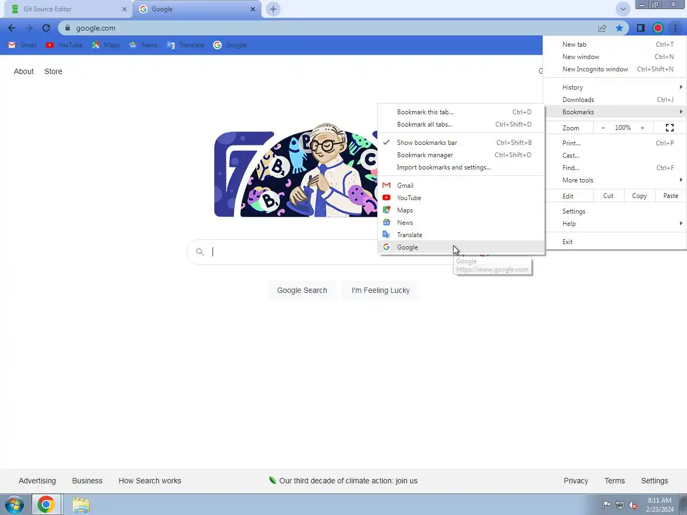The height and width of the screenshot is (515, 687).
Task: Expand the History submenu
Action: coord(615,87)
